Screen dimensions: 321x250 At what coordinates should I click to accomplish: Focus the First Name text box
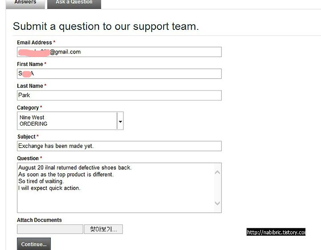(x=119, y=74)
